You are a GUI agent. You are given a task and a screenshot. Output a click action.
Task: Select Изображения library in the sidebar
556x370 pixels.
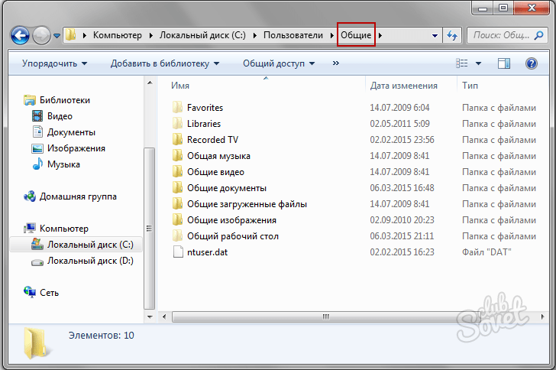[x=76, y=148]
